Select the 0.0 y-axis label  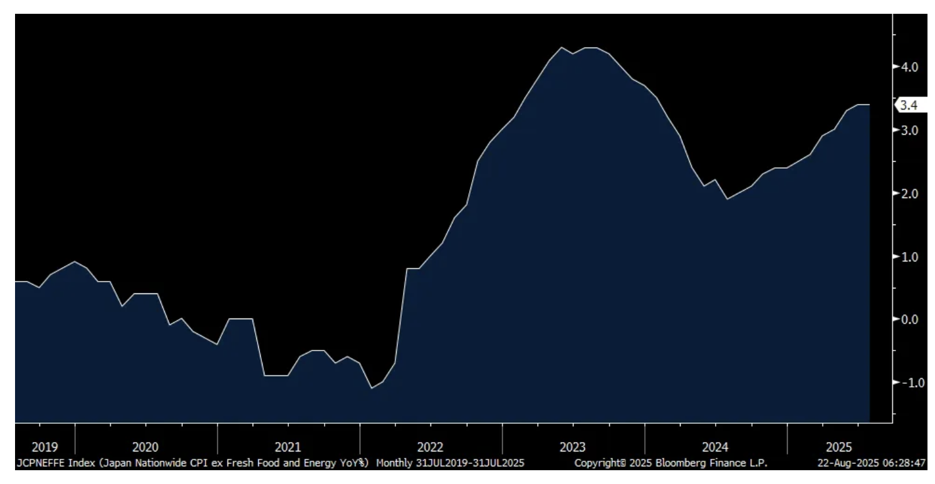(x=909, y=320)
